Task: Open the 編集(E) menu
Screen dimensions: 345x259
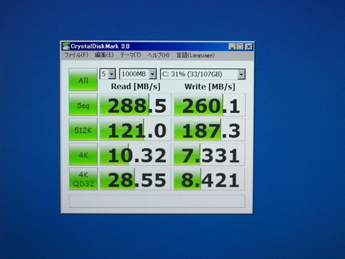Action: point(104,55)
